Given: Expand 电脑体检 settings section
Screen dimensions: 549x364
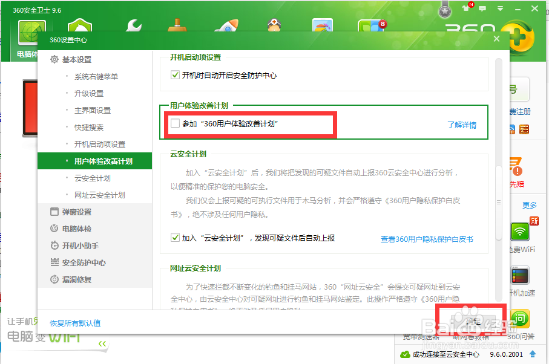Looking at the screenshot, I should click(77, 229).
